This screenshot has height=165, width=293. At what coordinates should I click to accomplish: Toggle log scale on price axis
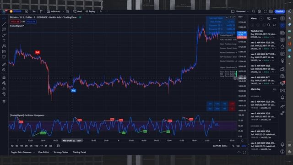[238, 146]
